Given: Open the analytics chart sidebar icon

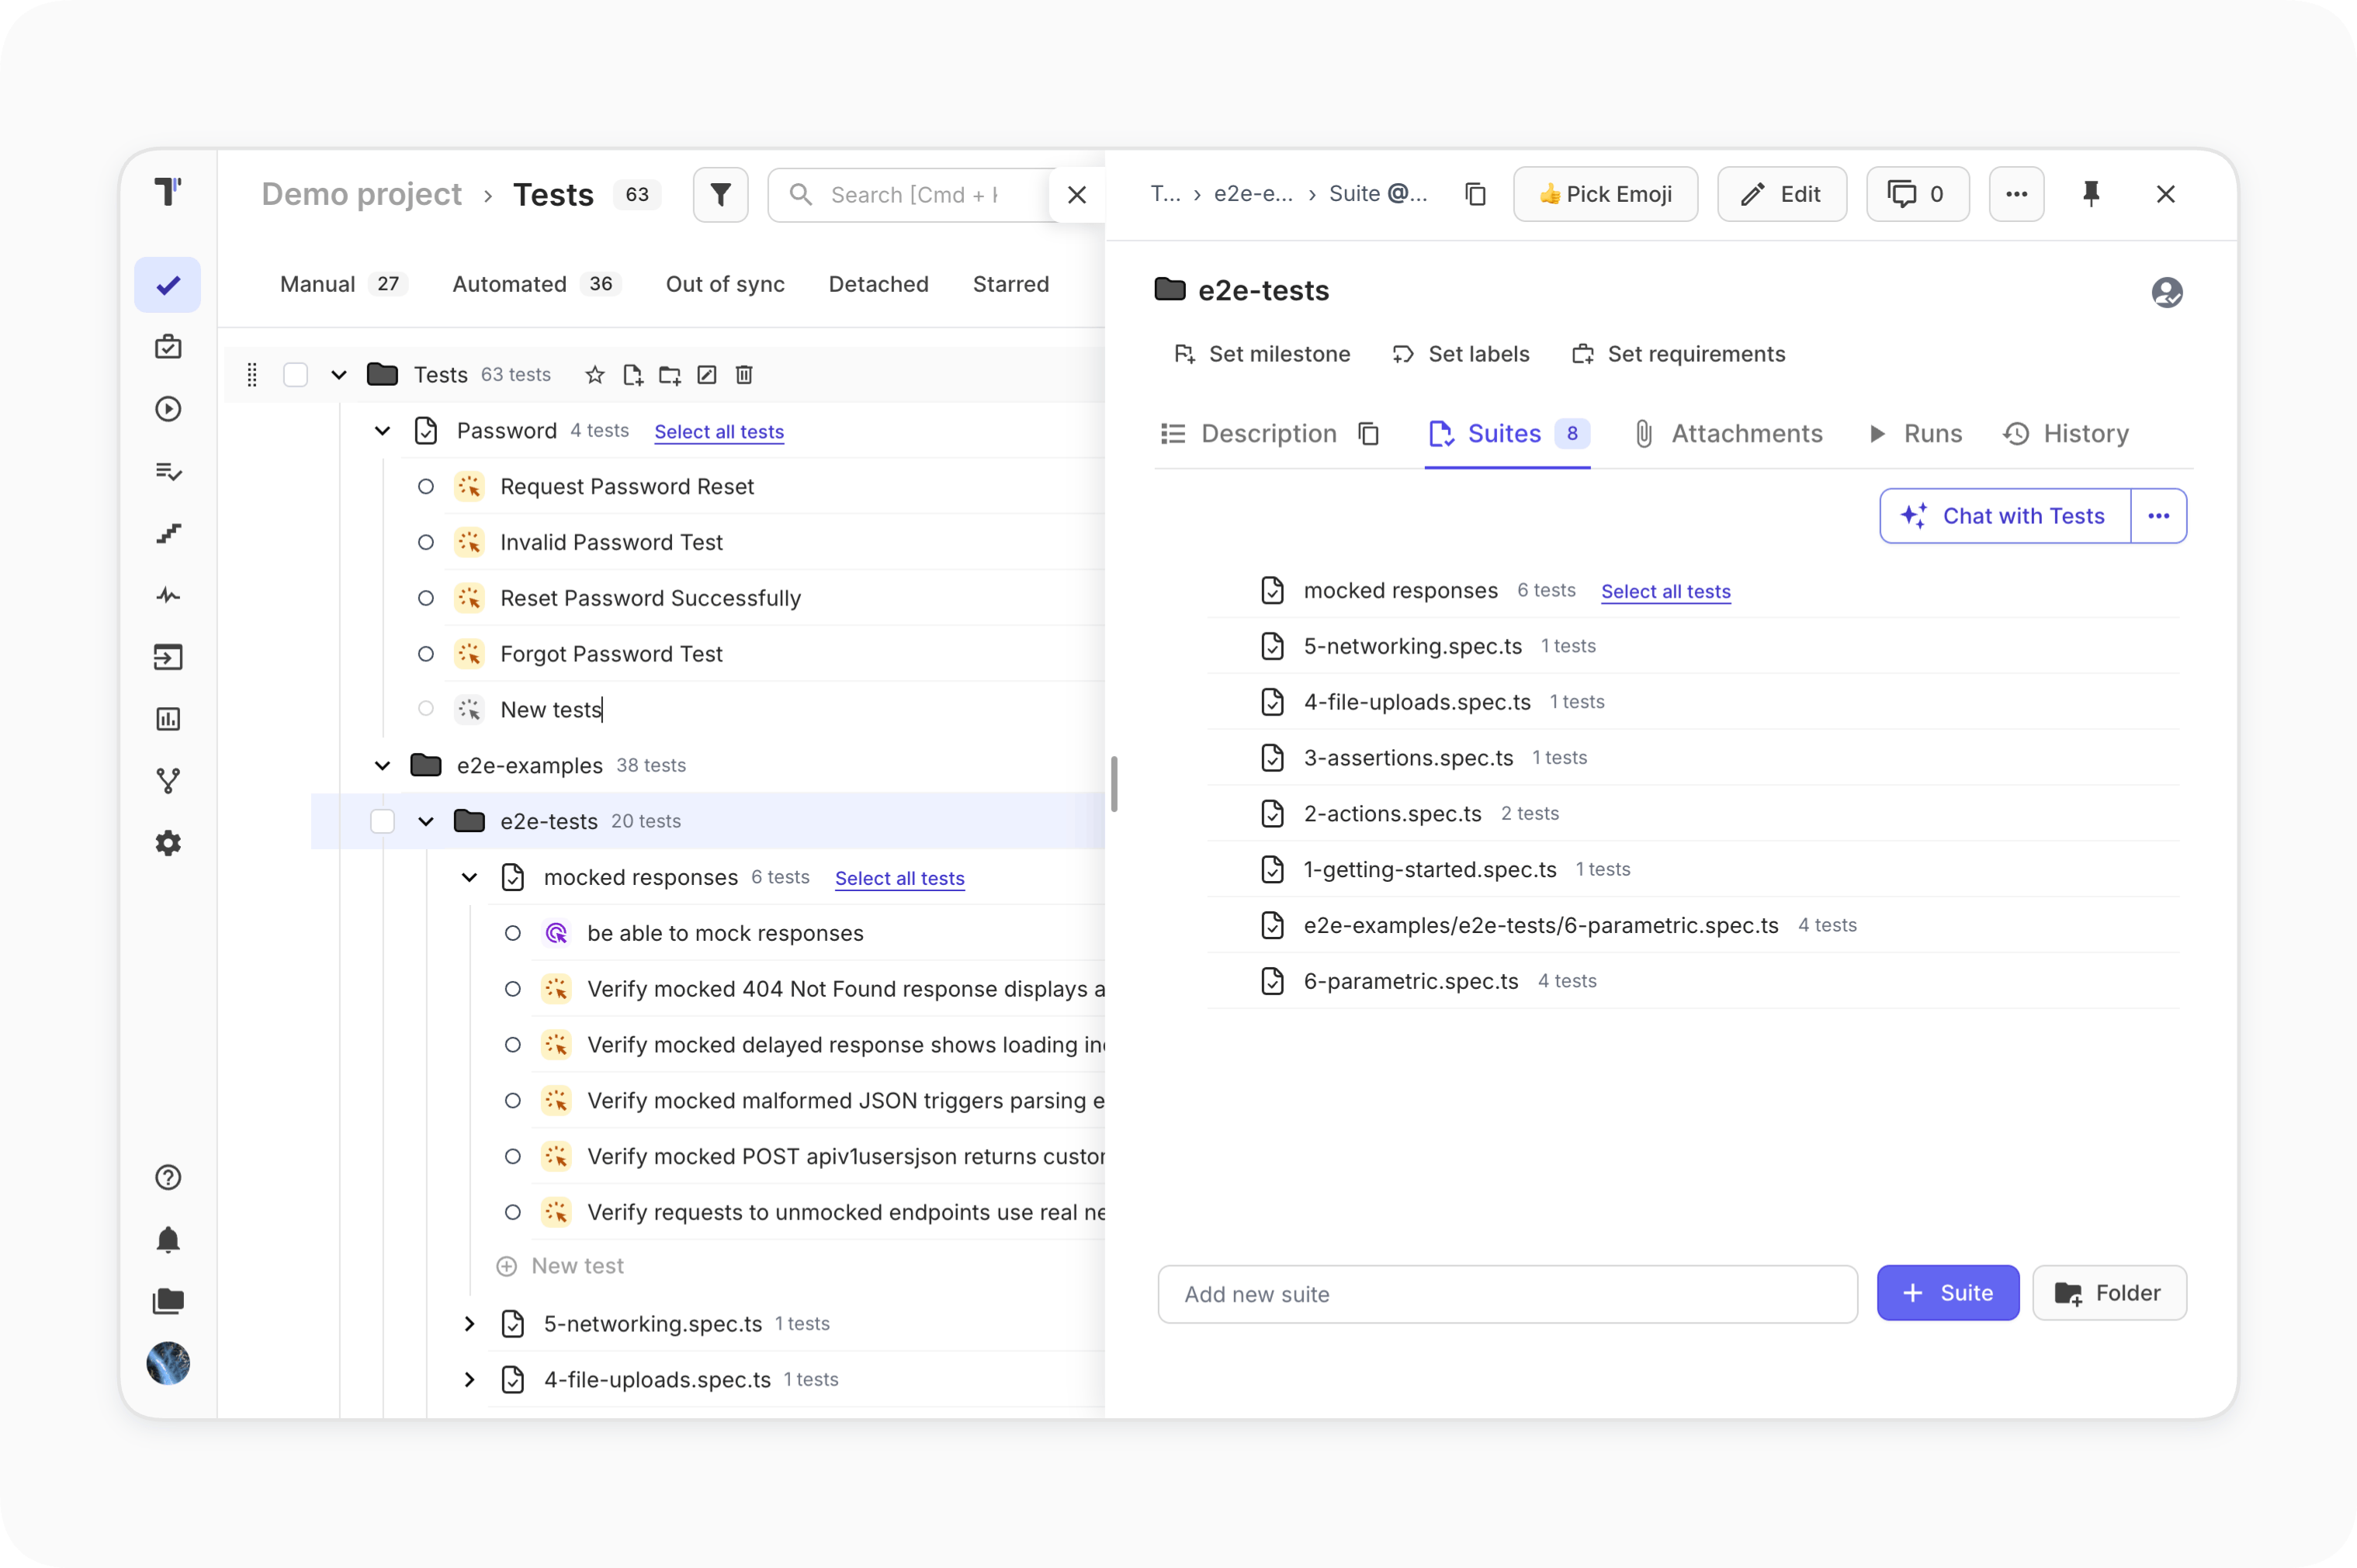Looking at the screenshot, I should pyautogui.click(x=168, y=719).
